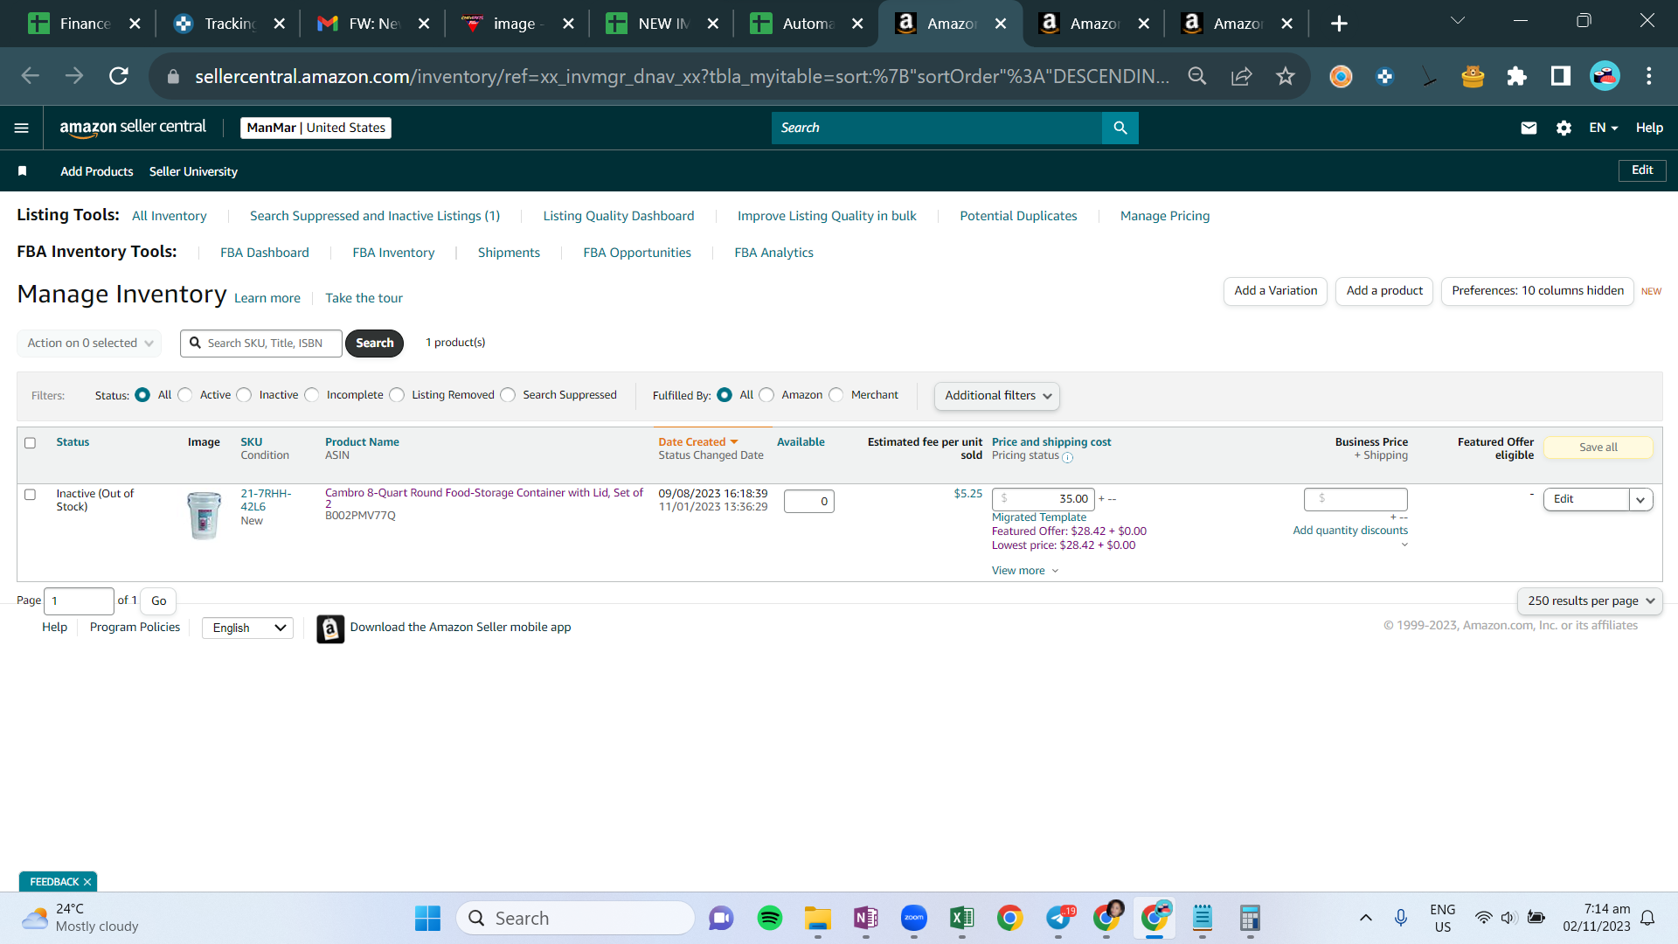
Task: Open the browser tab search chevron
Action: [1457, 21]
